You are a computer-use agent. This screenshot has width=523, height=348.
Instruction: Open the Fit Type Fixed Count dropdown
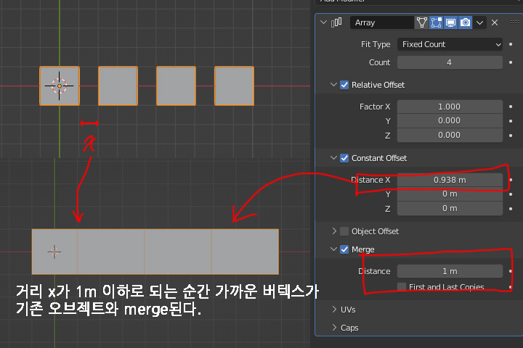tap(450, 44)
